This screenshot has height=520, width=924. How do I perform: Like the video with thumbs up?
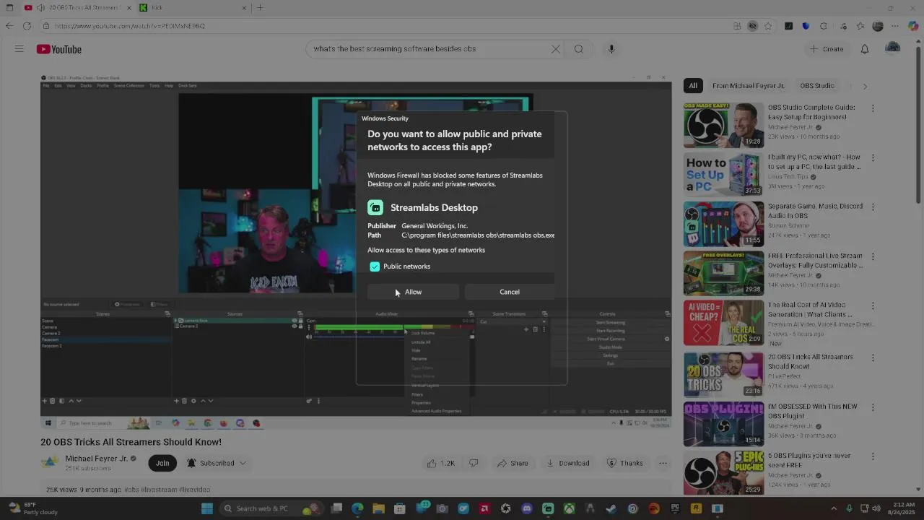pos(440,463)
